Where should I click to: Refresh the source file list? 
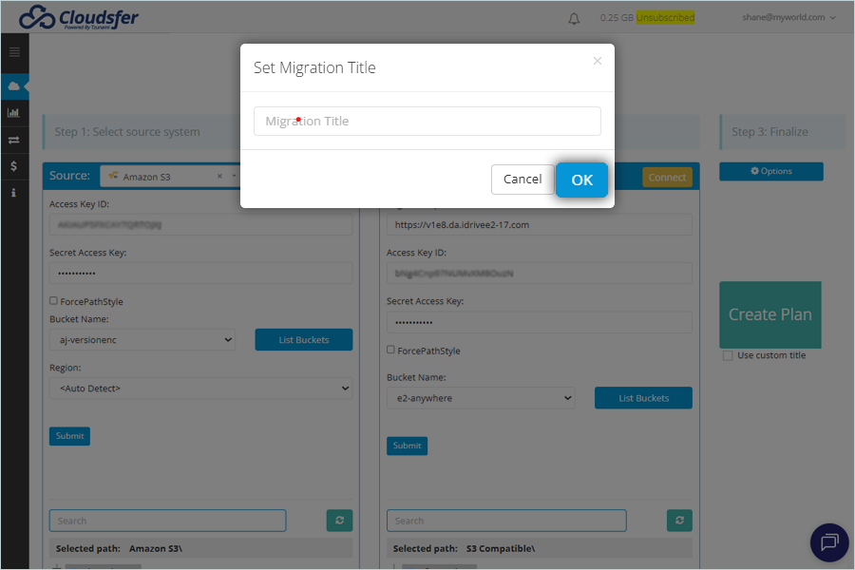(x=339, y=521)
